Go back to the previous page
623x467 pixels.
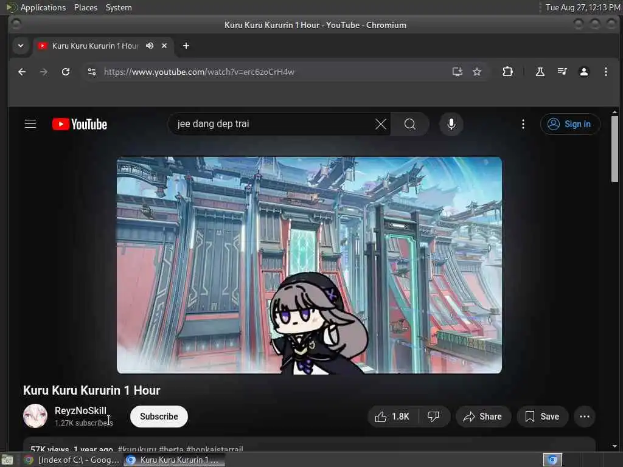click(x=22, y=72)
